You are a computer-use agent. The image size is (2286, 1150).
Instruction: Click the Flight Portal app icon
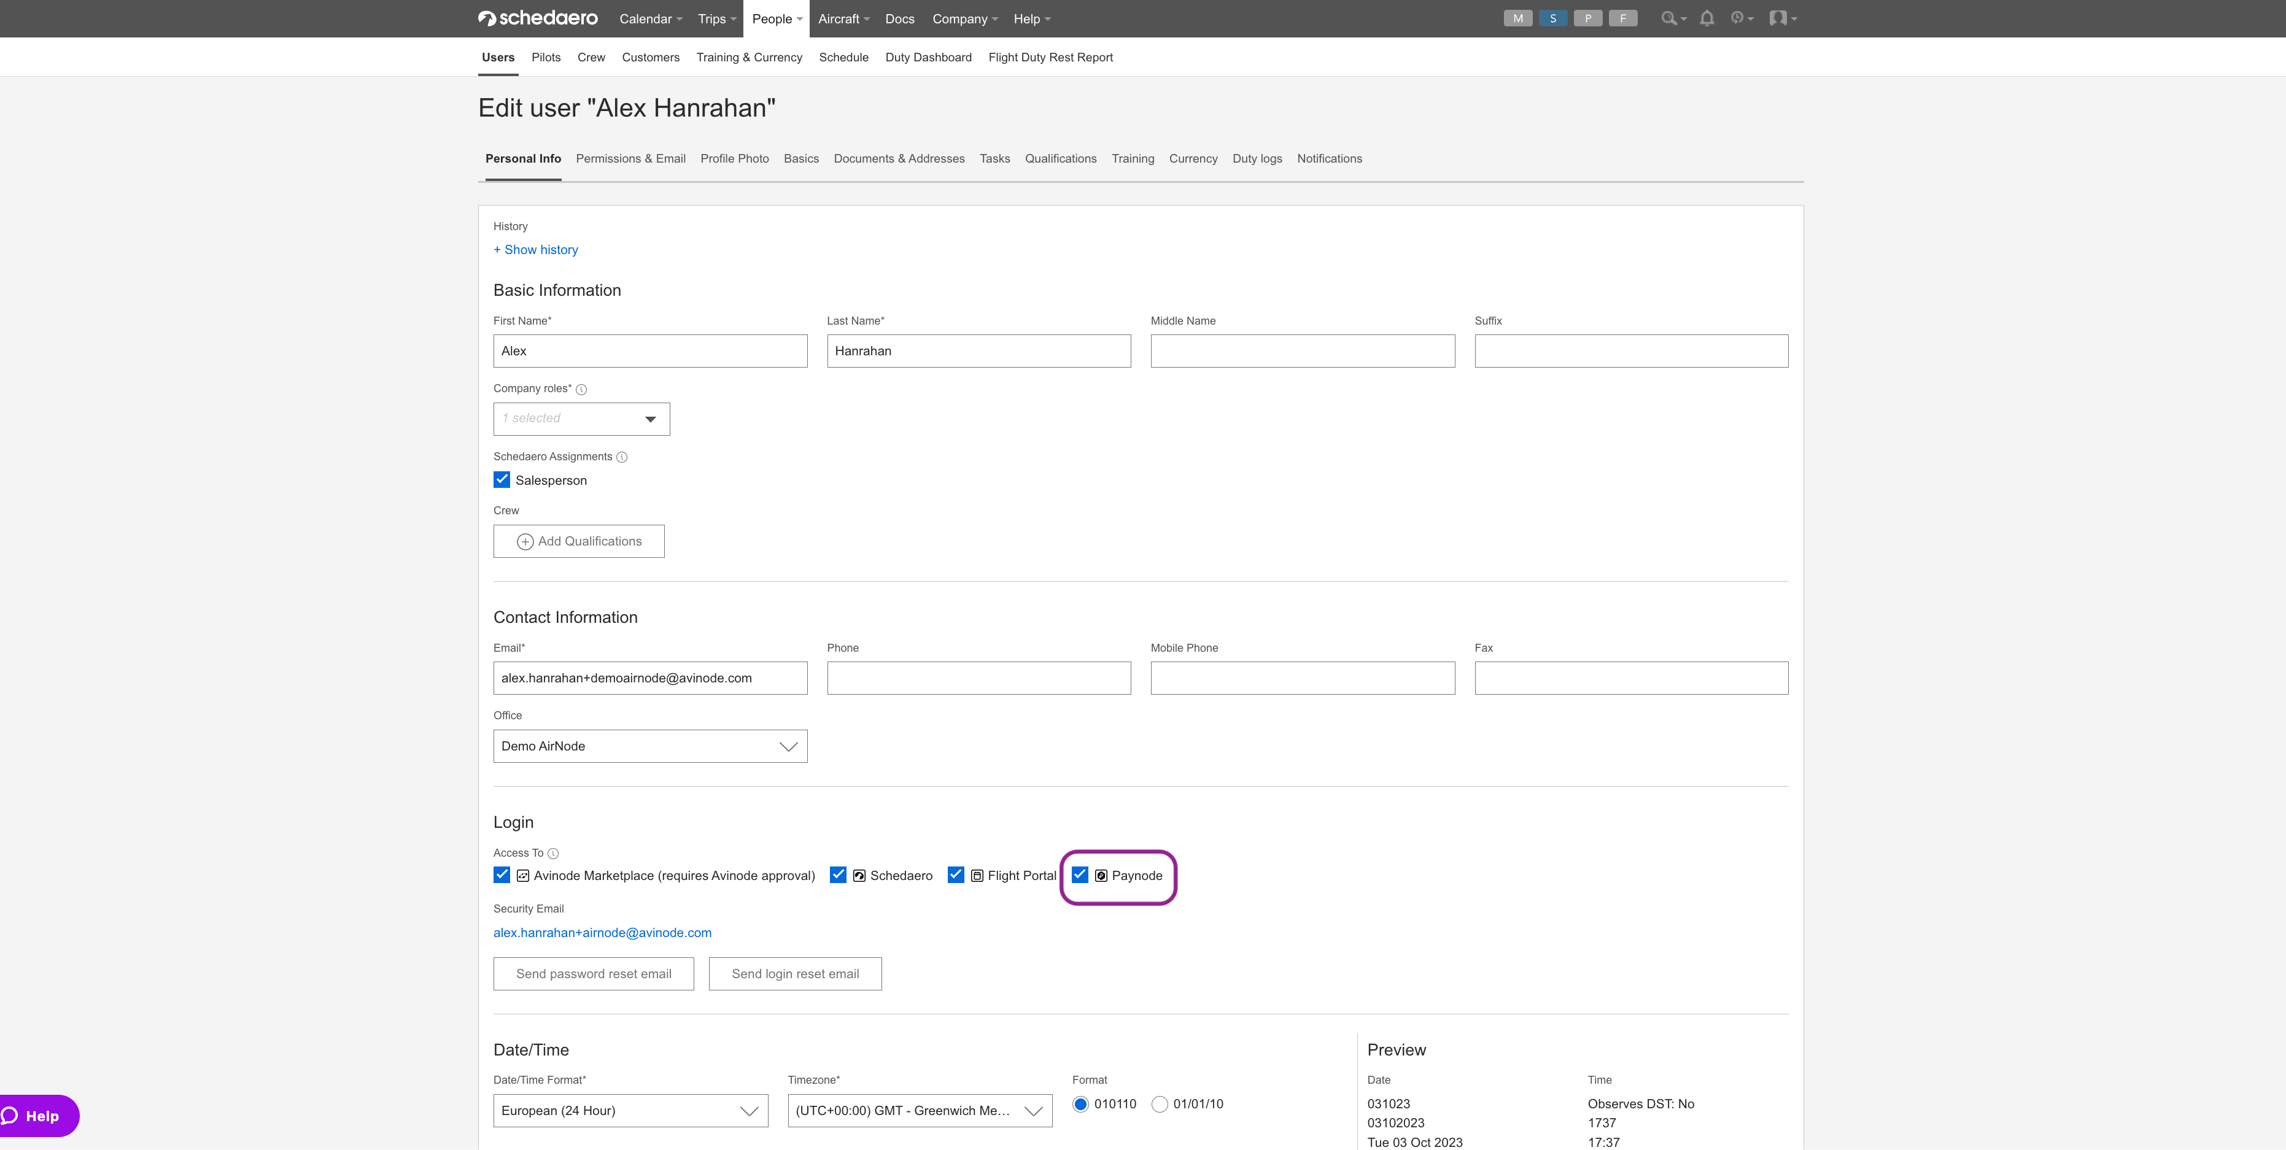(x=977, y=876)
